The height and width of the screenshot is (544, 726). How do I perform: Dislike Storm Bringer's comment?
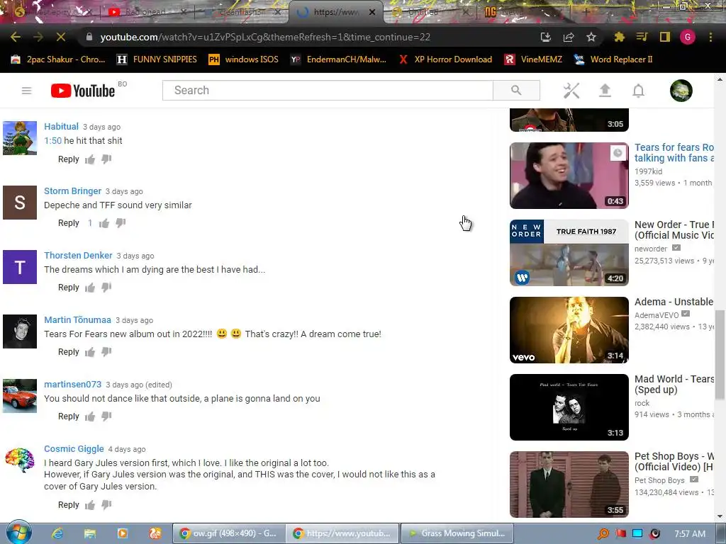tap(121, 223)
